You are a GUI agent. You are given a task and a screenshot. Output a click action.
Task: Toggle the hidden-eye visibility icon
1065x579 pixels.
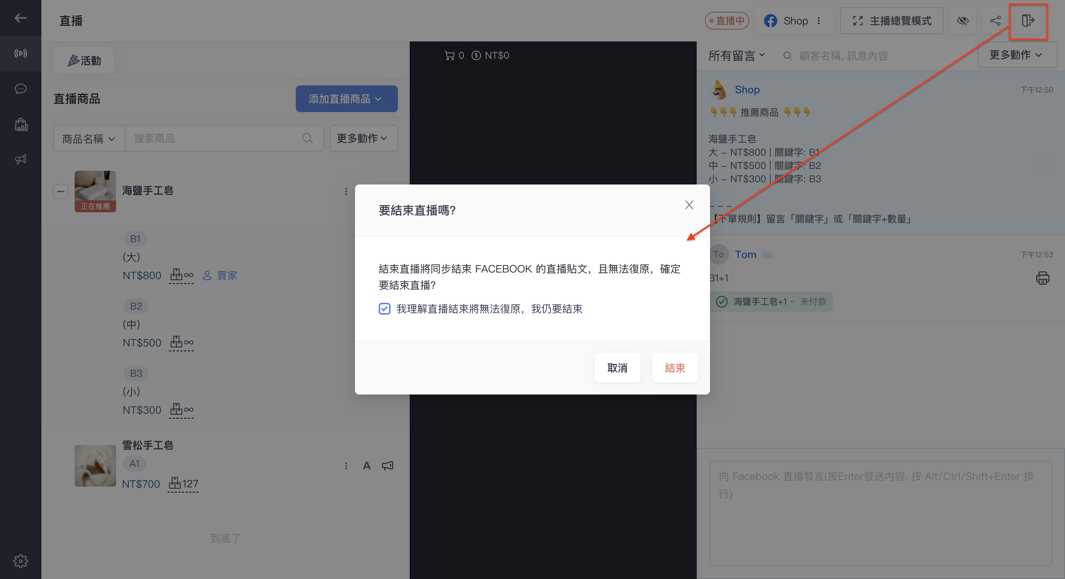963,21
